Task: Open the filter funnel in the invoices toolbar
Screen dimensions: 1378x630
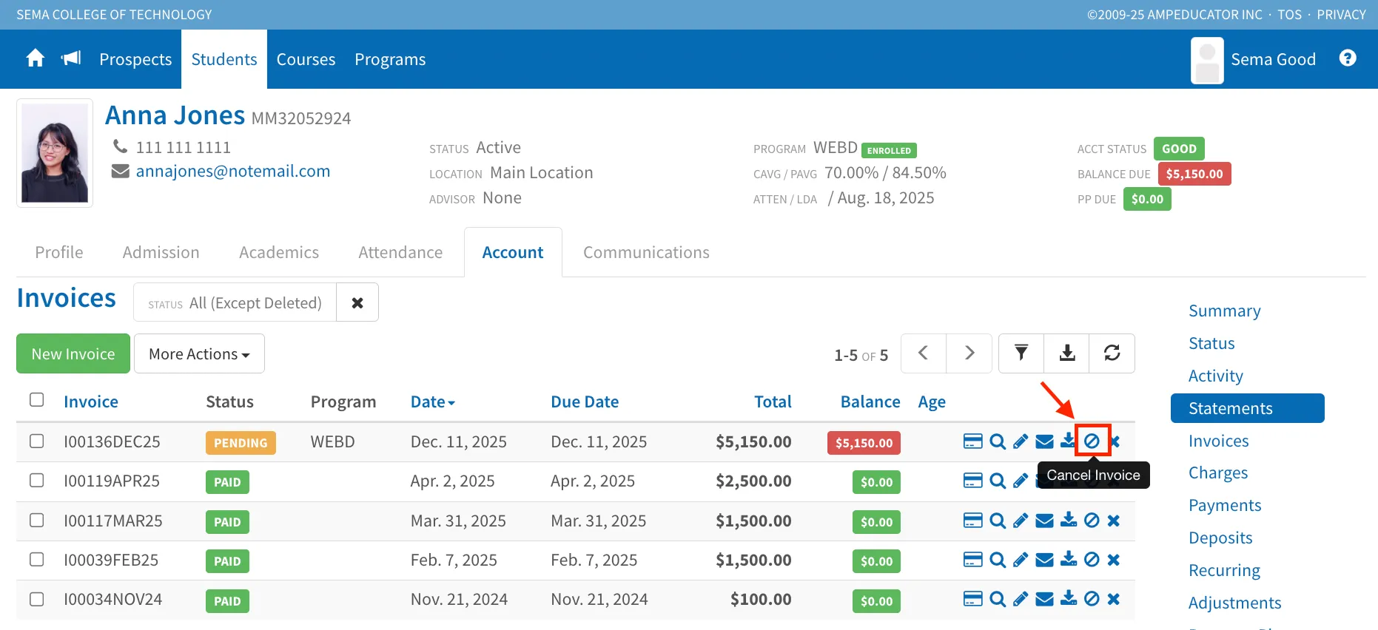Action: [1021, 353]
